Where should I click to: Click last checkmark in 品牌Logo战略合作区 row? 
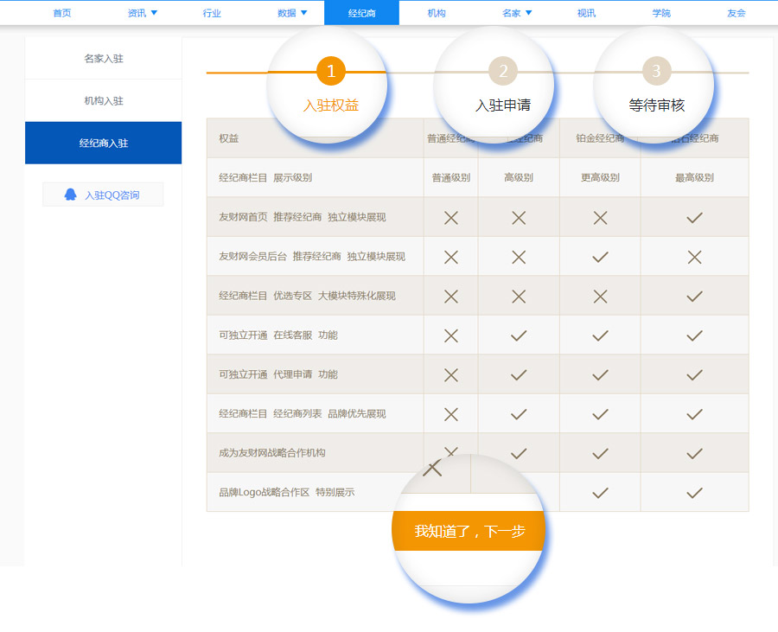click(694, 493)
